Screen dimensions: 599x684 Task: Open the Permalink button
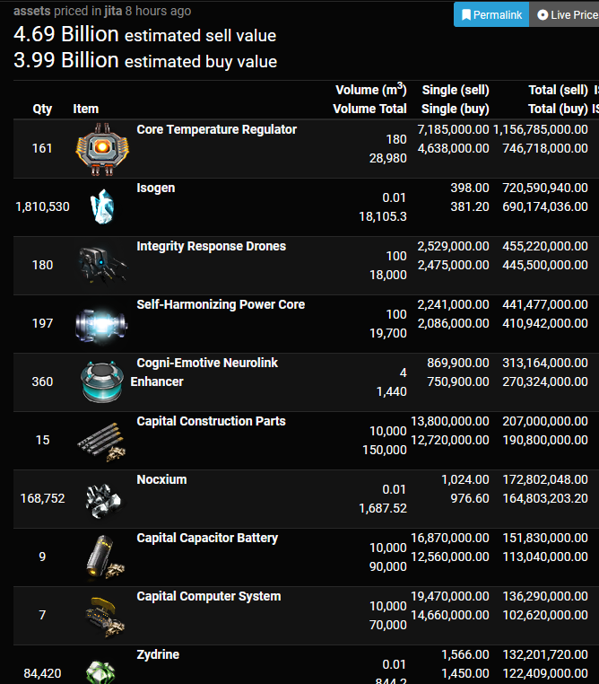pos(491,14)
